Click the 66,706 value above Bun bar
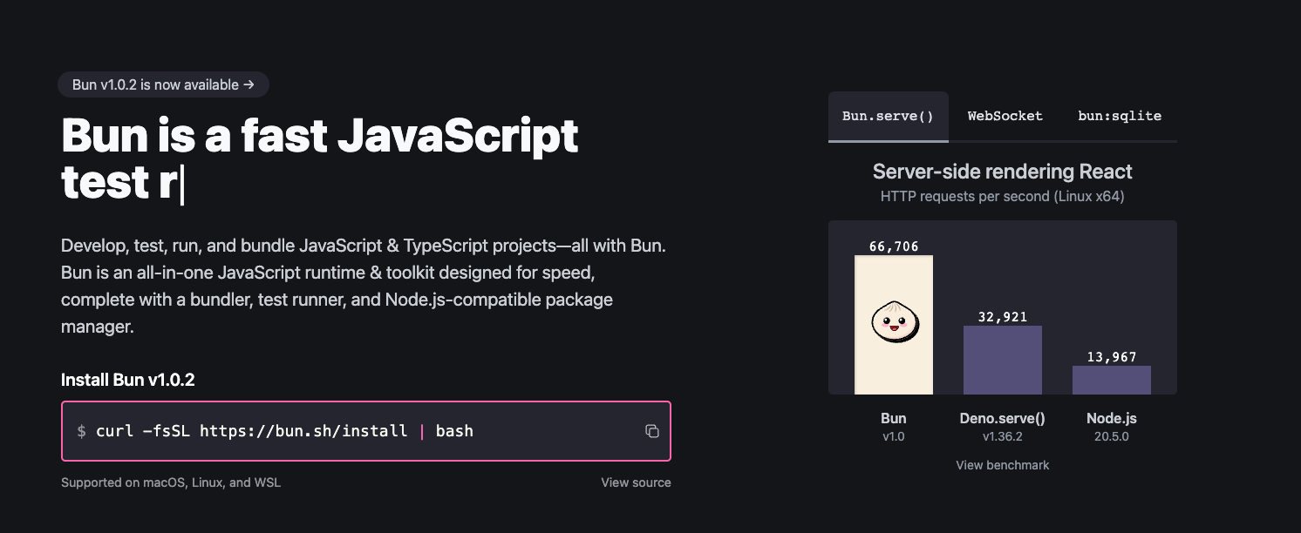The height and width of the screenshot is (533, 1301). pos(894,246)
